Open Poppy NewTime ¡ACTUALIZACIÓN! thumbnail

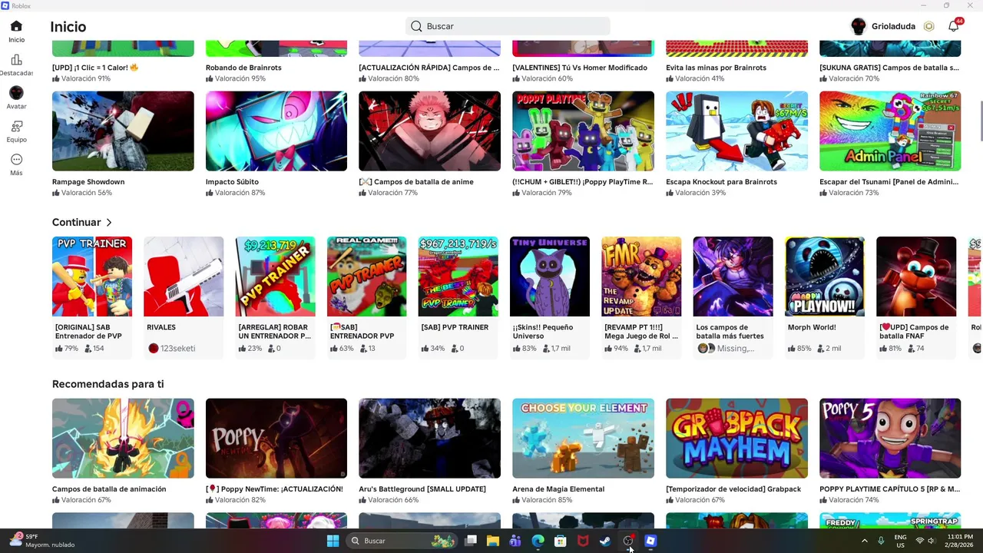276,439
